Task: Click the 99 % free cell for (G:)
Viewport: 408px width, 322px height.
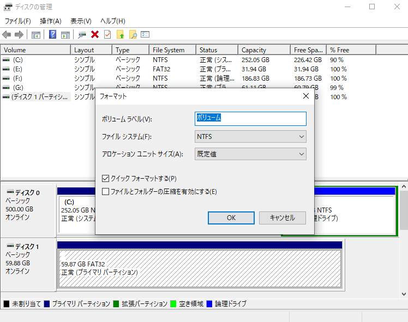Action: (x=337, y=88)
